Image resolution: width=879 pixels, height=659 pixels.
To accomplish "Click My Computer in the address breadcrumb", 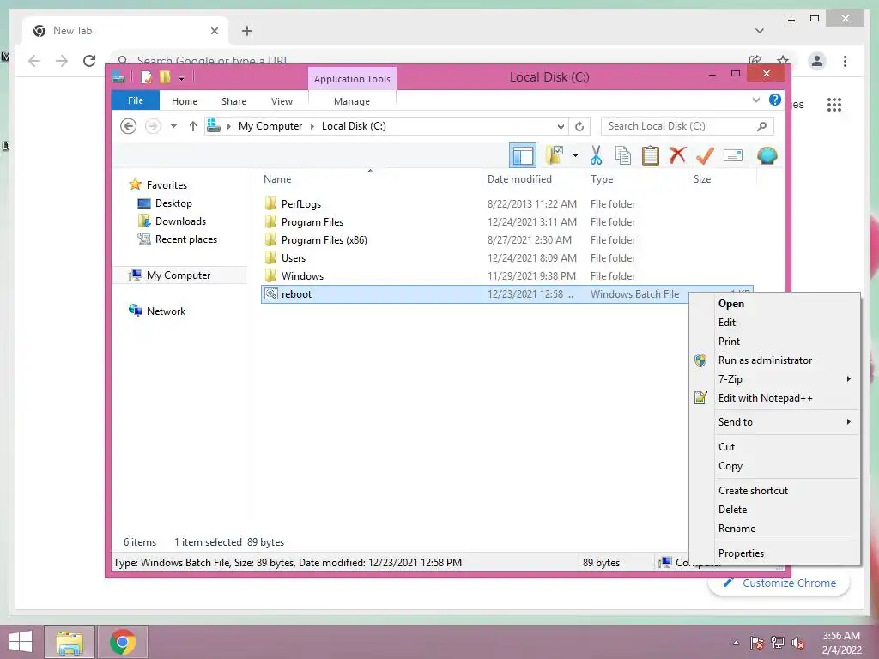I will 270,126.
